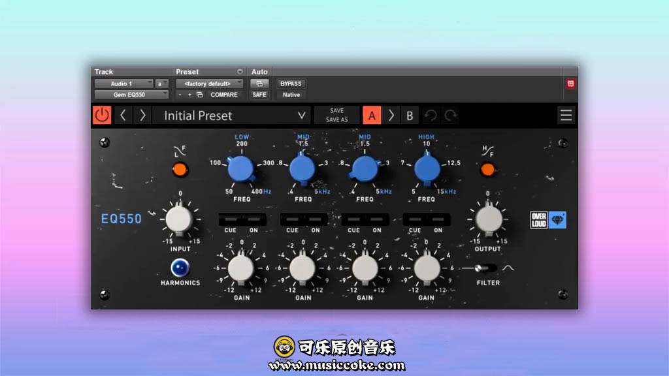Toggle the blue HARMONICS button
669x376 pixels.
pyautogui.click(x=180, y=268)
